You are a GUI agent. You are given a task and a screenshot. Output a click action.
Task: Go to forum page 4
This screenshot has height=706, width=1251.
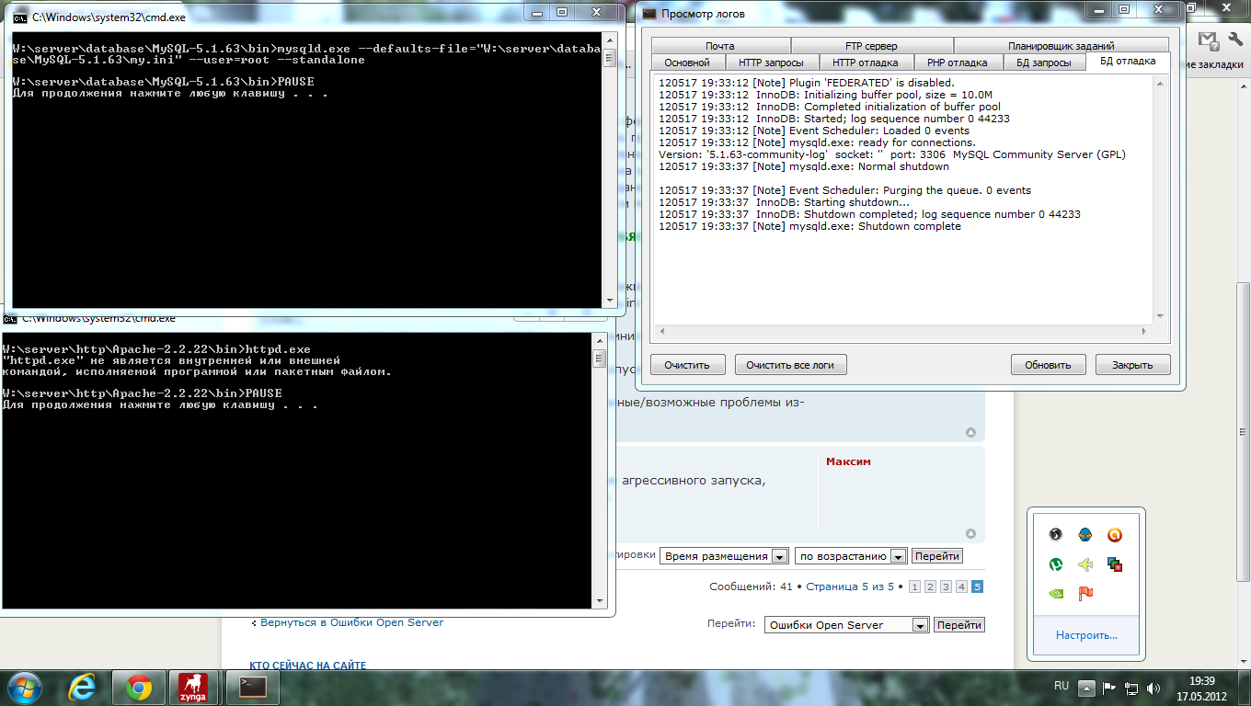(961, 586)
